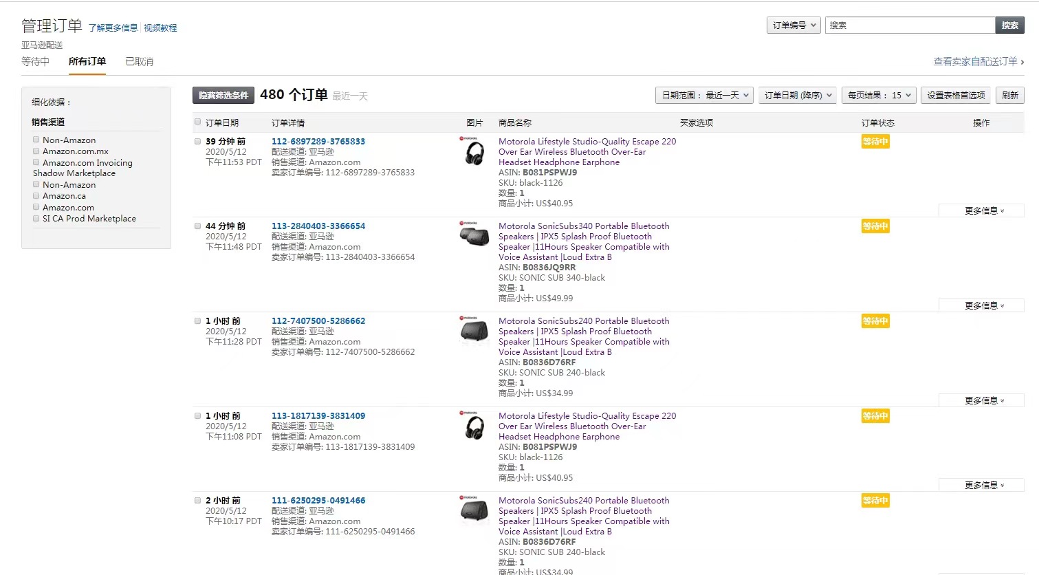
Task: Open order link 112-6897289-3765833
Action: click(318, 141)
